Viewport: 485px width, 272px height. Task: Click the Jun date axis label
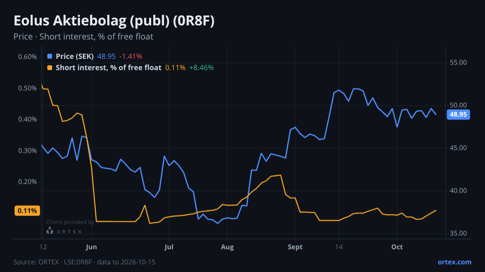[91, 247]
